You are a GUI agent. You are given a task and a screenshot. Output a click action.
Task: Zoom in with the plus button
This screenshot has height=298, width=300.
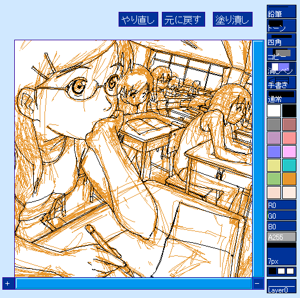(8, 284)
